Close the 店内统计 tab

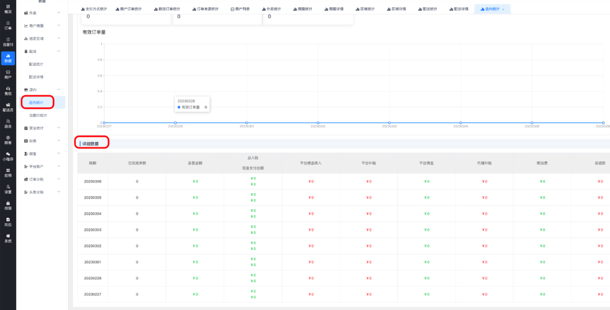503,10
